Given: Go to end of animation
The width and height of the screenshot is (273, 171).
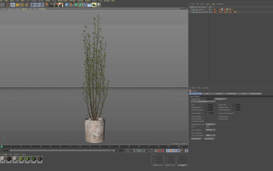Looking at the screenshot, I should (x=151, y=151).
